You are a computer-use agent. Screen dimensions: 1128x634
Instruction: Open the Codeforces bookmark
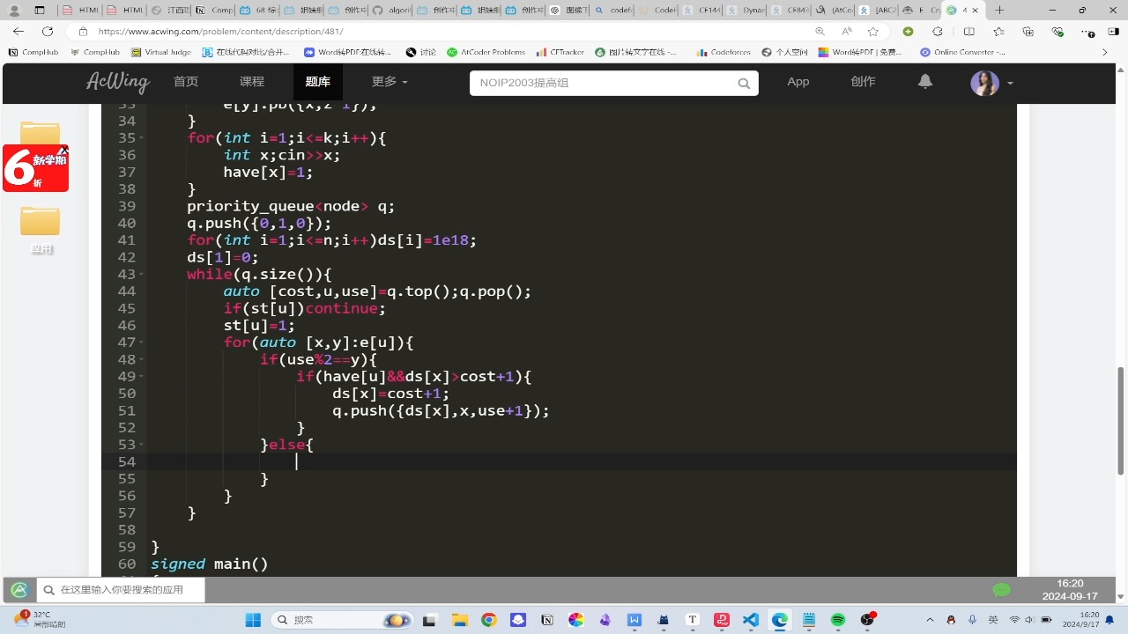[x=724, y=52]
